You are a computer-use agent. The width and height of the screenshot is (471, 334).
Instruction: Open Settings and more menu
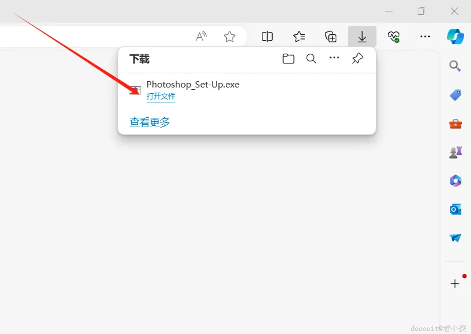425,36
